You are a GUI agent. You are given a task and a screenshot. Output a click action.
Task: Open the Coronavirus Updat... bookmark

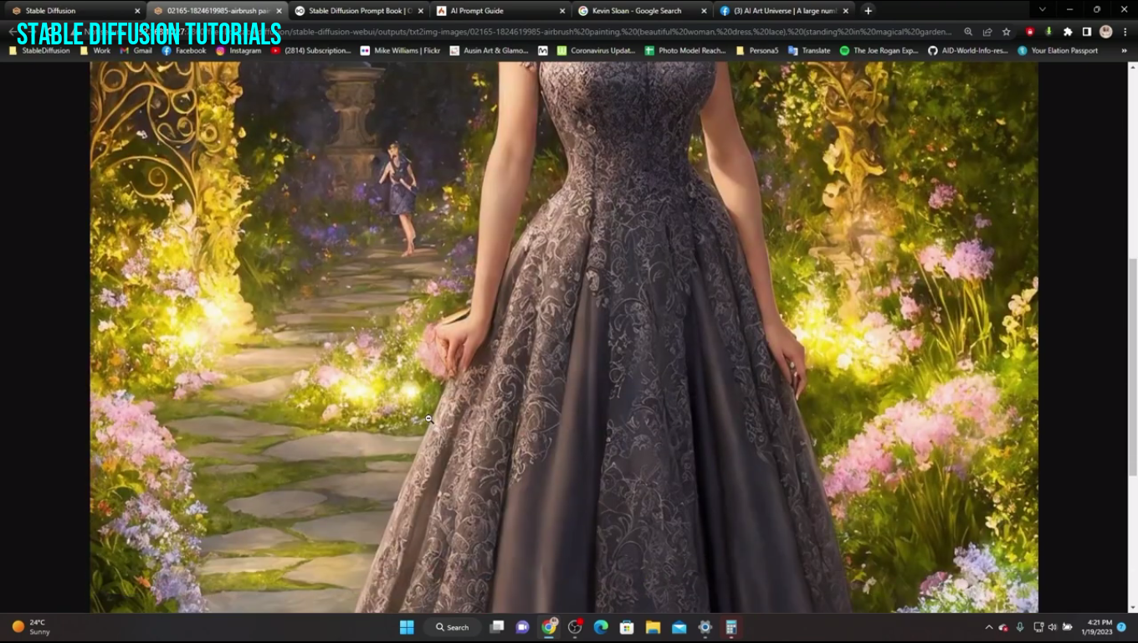(x=597, y=50)
